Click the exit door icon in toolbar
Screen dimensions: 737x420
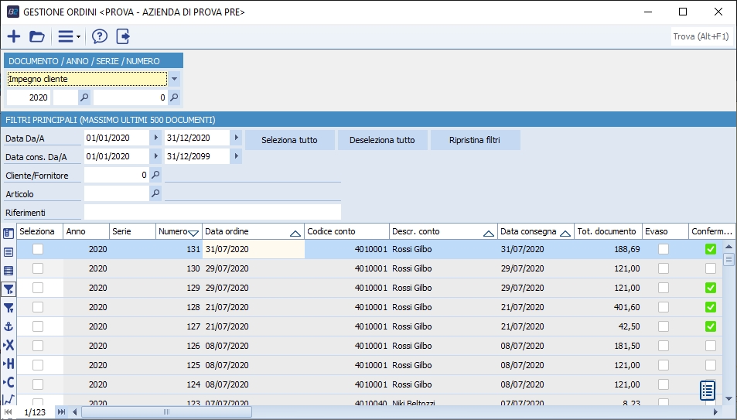123,36
